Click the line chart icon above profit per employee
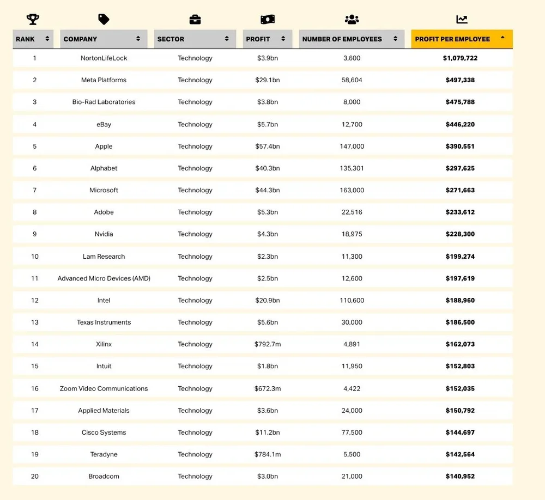545x500 pixels. (462, 20)
